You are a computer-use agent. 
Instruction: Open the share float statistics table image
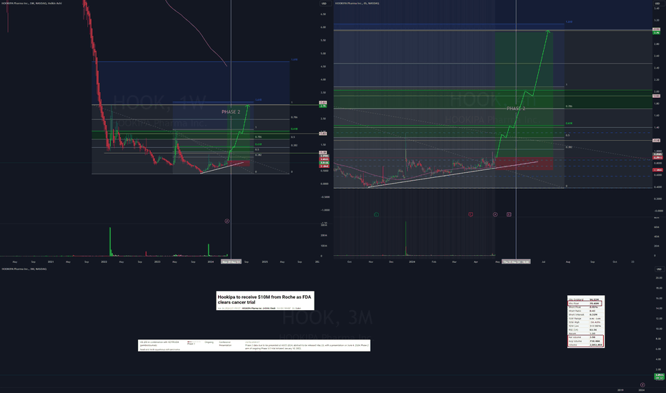tap(586, 322)
